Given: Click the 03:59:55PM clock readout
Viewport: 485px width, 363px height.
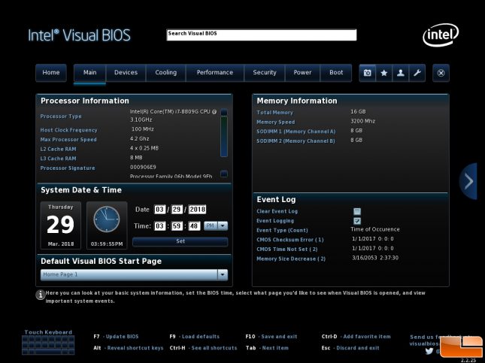Looking at the screenshot, I should tap(107, 244).
